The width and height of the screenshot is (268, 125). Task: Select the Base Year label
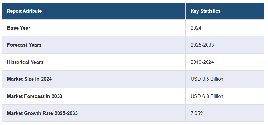(19, 28)
